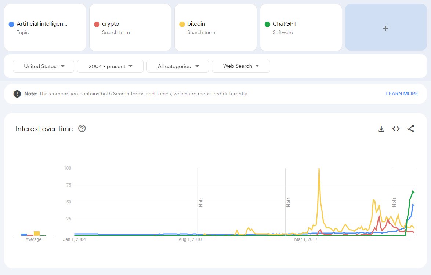The image size is (431, 275).
Task: Click the green ChatGPT line peak
Action: [x=413, y=191]
